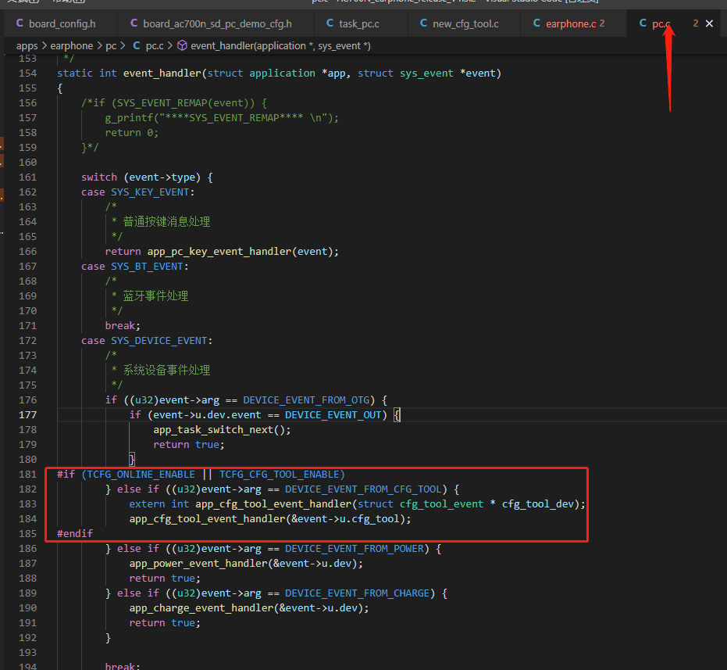The image size is (727, 670).
Task: Click the C icon on board_ac700n_sd_pc_demo_cfg.h tab
Action: tap(134, 23)
